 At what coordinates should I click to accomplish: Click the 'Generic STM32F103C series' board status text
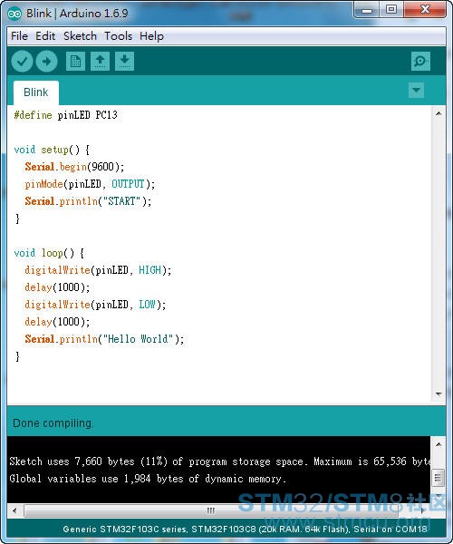(245, 529)
